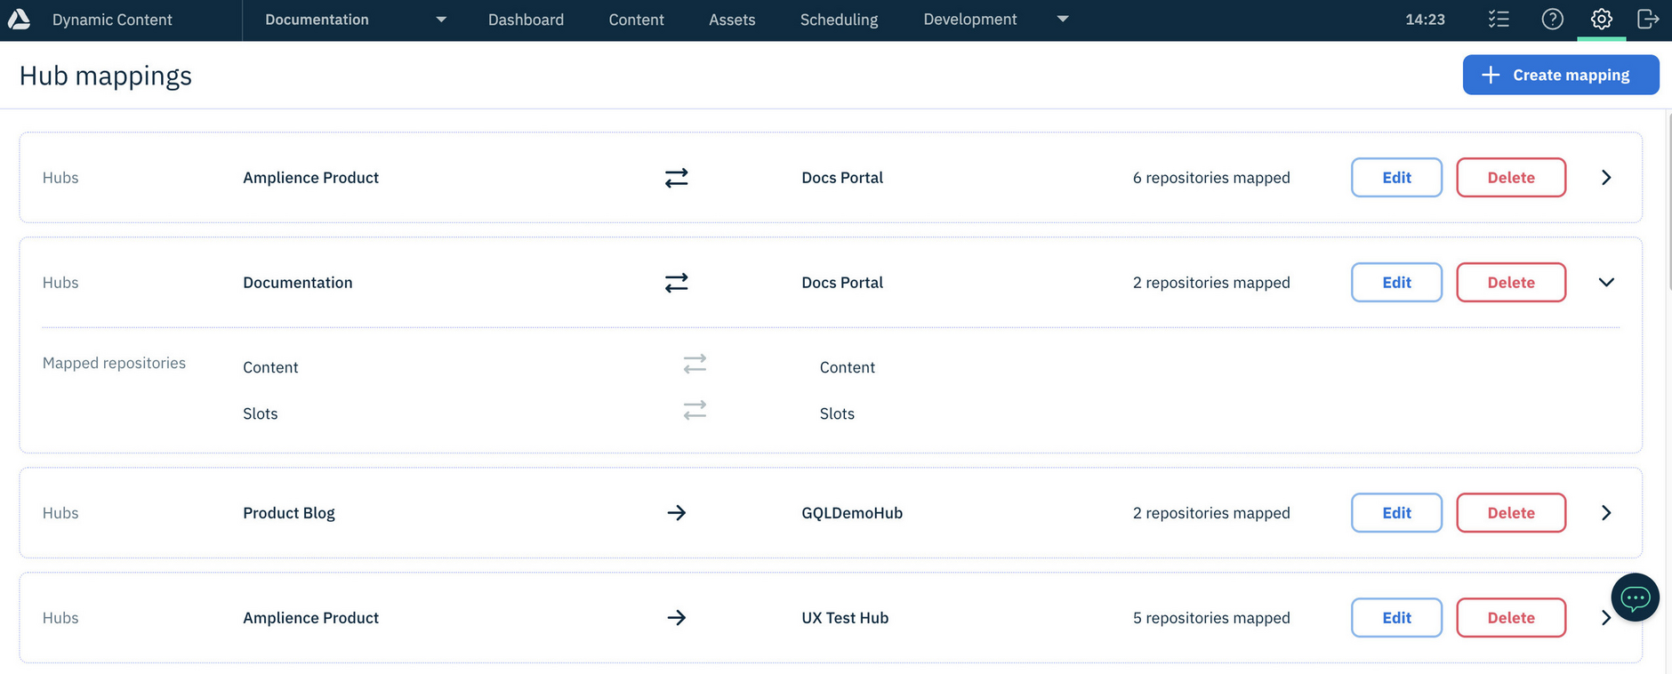The height and width of the screenshot is (674, 1672).
Task: Click the log out icon
Action: point(1648,19)
